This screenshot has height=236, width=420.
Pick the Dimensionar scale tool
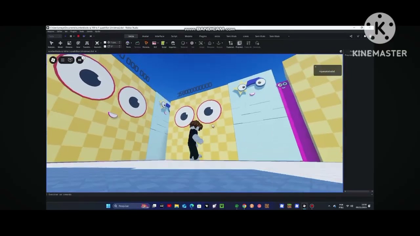point(69,44)
